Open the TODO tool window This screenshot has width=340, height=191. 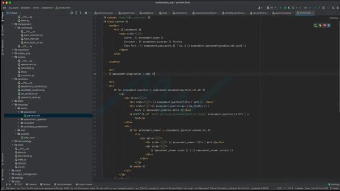[x=19, y=185]
